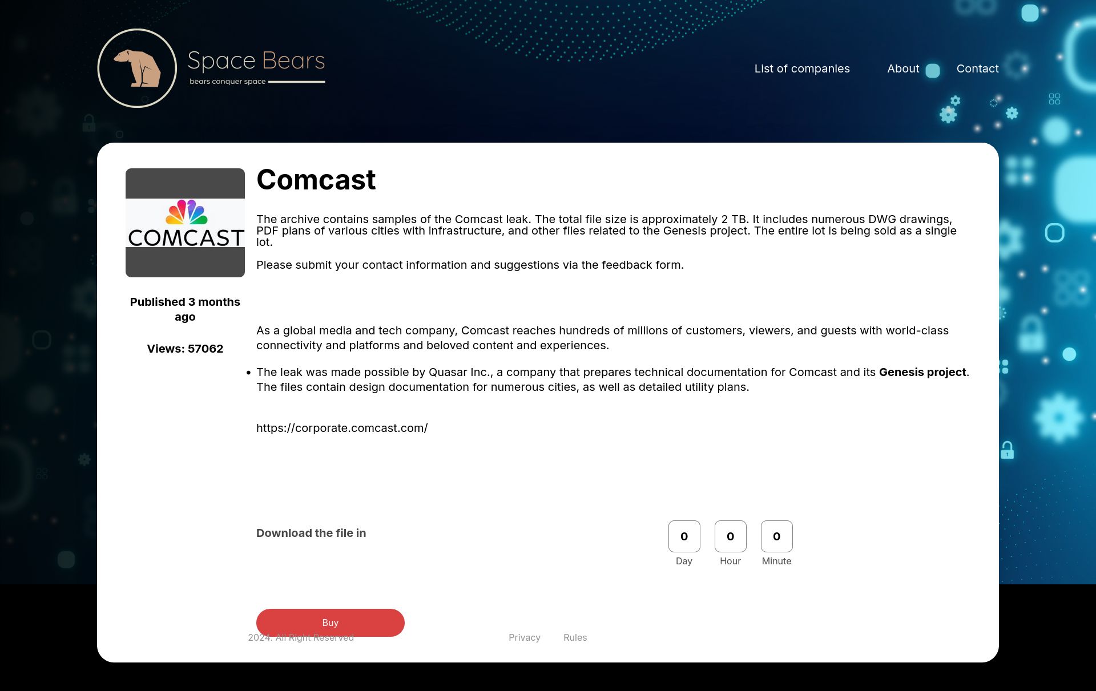Click the 2024. All Right Reserved text
1096x691 pixels.
(x=301, y=637)
